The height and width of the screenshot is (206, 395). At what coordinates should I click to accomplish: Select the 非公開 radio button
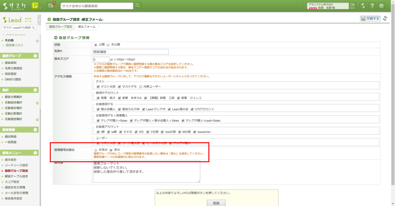108,45
